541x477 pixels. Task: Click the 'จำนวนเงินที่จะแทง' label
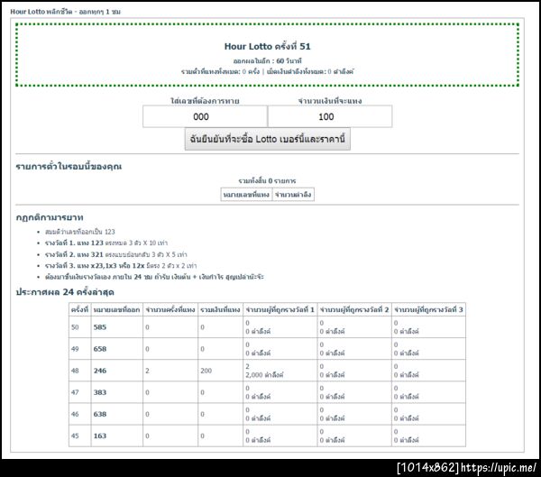(x=330, y=101)
